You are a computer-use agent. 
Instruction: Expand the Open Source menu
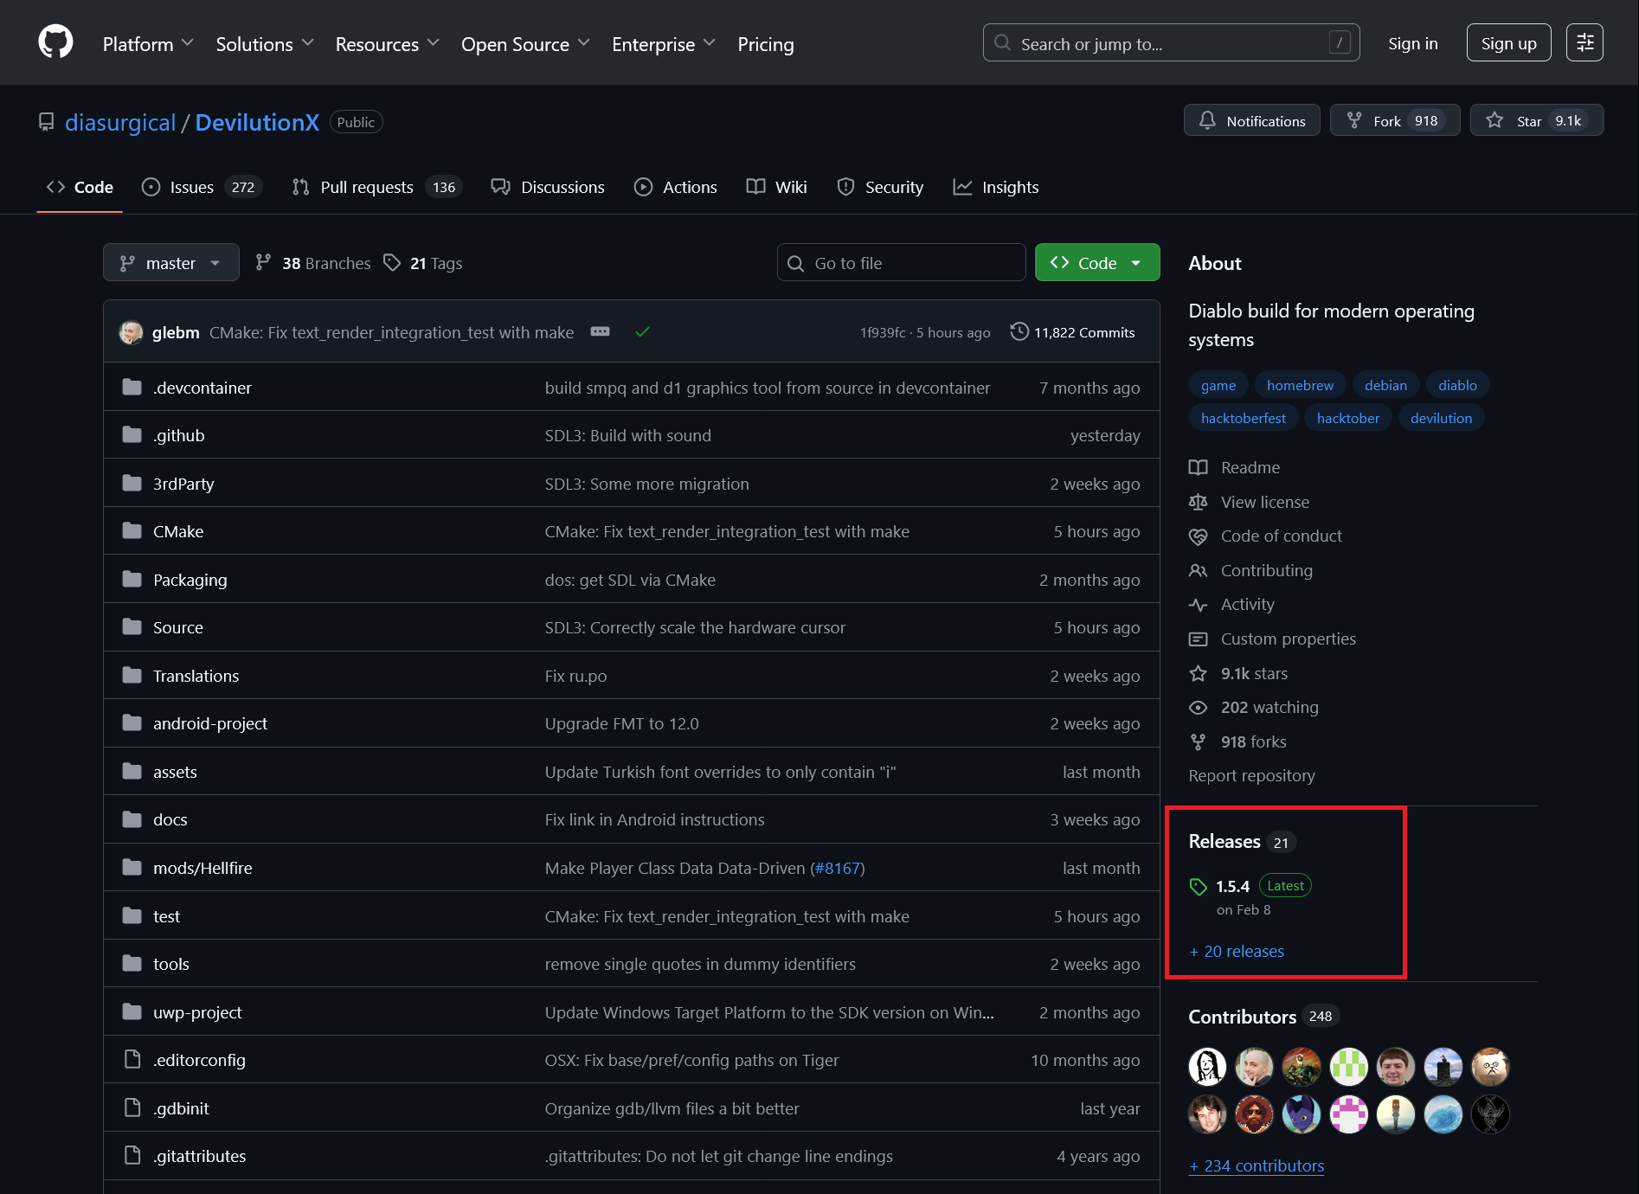click(525, 43)
